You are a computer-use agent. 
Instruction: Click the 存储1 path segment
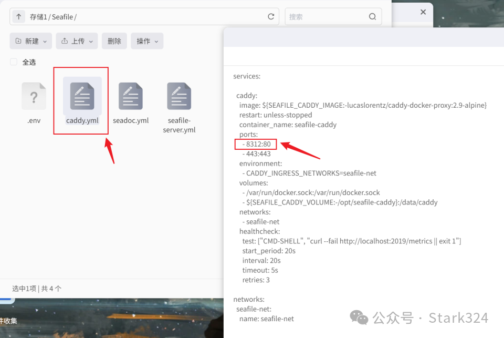pyautogui.click(x=38, y=17)
